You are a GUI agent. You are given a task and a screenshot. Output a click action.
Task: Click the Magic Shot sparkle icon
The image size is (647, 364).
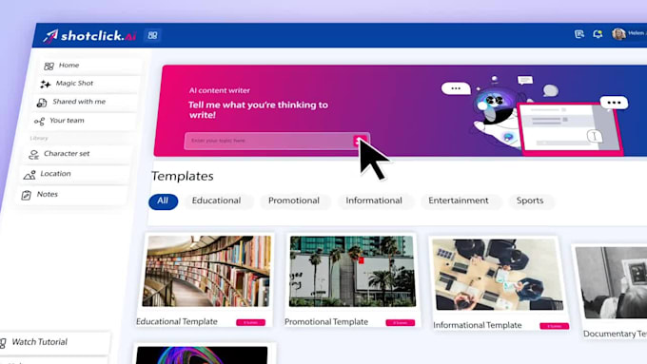tap(46, 84)
